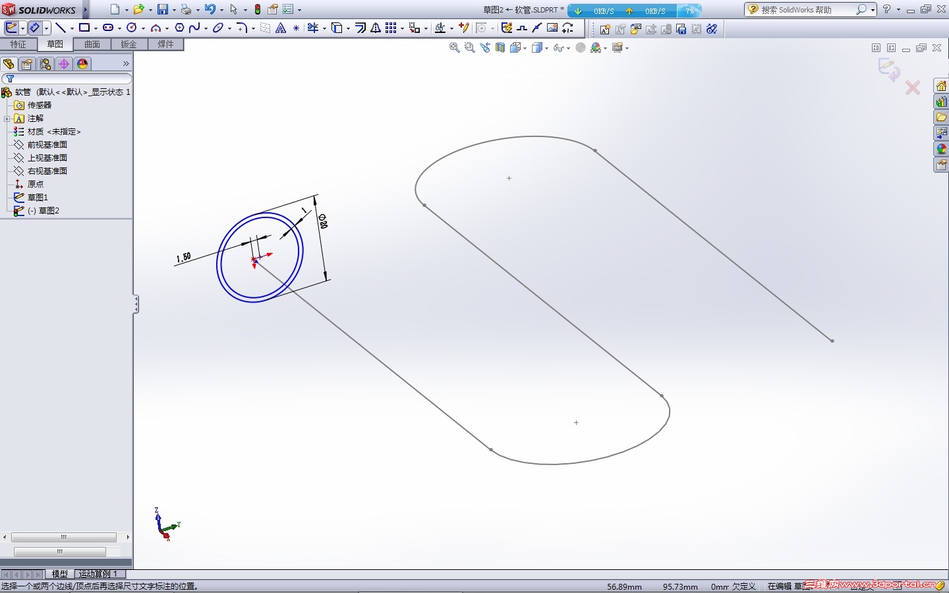Viewport: 949px width, 593px height.
Task: Select 草图1 in the feature tree
Action: coord(38,198)
